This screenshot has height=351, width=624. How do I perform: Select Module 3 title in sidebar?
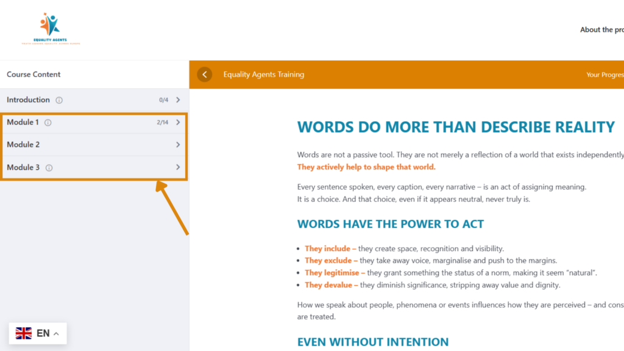[23, 168]
